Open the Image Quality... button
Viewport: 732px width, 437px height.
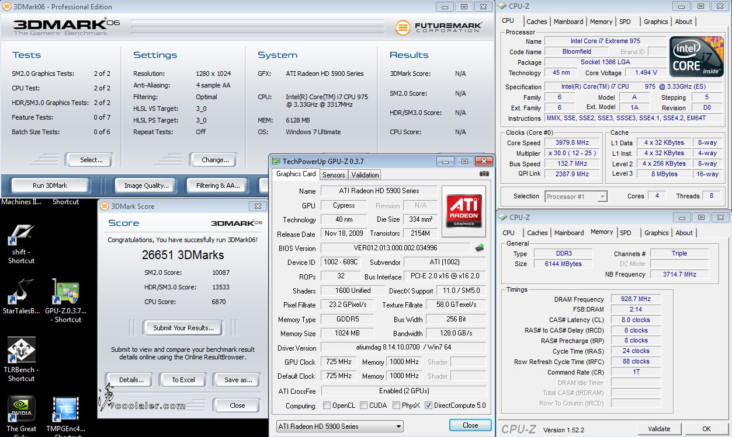[x=146, y=186]
